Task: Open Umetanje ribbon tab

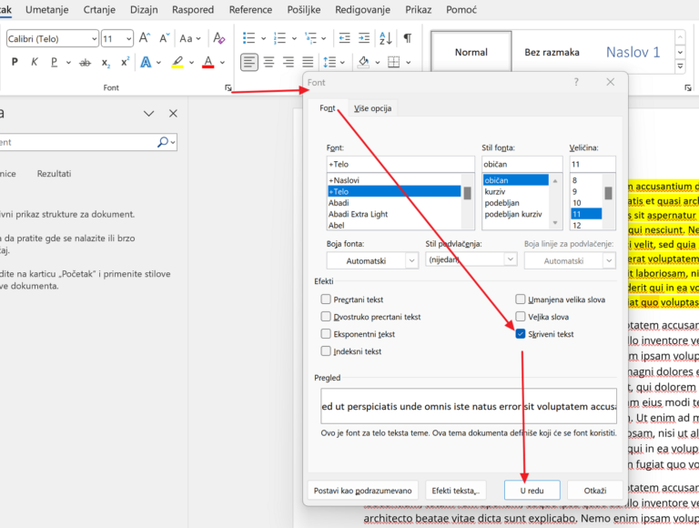Action: [46, 9]
